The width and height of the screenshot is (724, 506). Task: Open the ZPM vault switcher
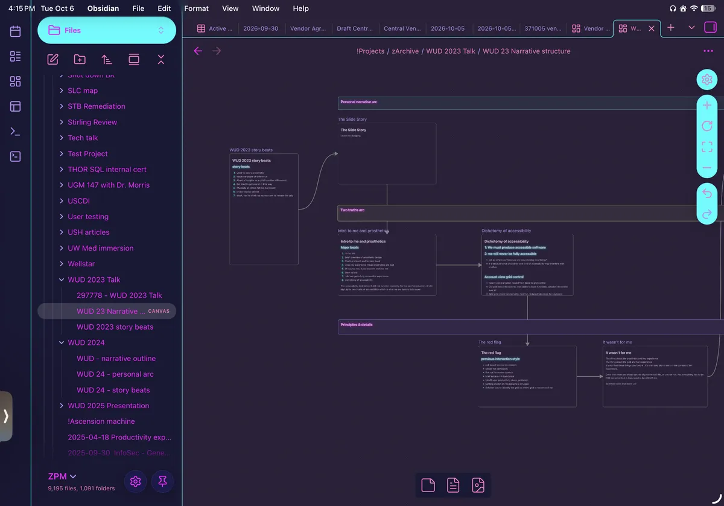tap(62, 476)
